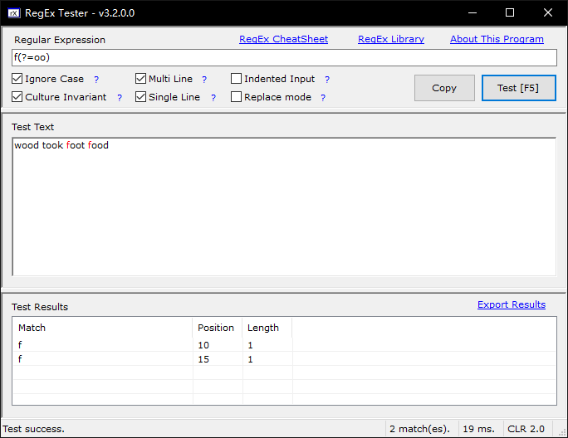Image resolution: width=568 pixels, height=438 pixels.
Task: Disable the Multi Line option
Action: pyautogui.click(x=141, y=79)
